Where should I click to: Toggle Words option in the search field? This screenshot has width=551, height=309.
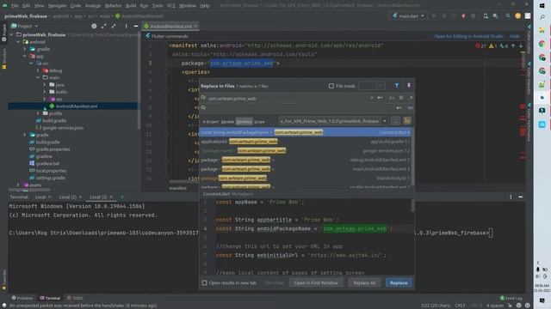tap(401, 98)
